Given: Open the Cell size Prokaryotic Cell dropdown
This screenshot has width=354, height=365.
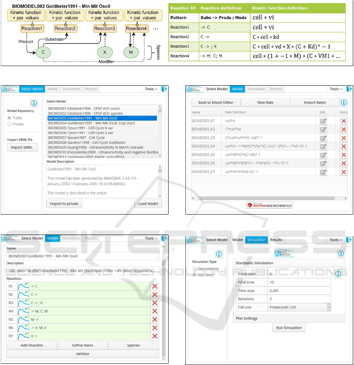Looking at the screenshot, I should coord(299,307).
